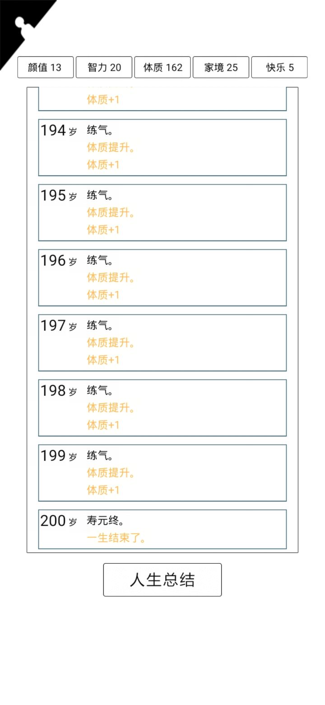This screenshot has height=705, width=325.
Task: Click the partially visible top event entry
Action: coord(162,99)
